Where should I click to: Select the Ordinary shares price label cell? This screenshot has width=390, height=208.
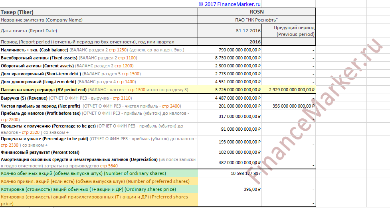tap(99, 189)
